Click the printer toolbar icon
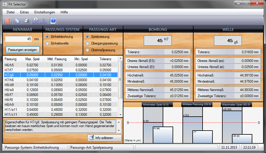Screen dimensions: 266x153 coord(26,21)
